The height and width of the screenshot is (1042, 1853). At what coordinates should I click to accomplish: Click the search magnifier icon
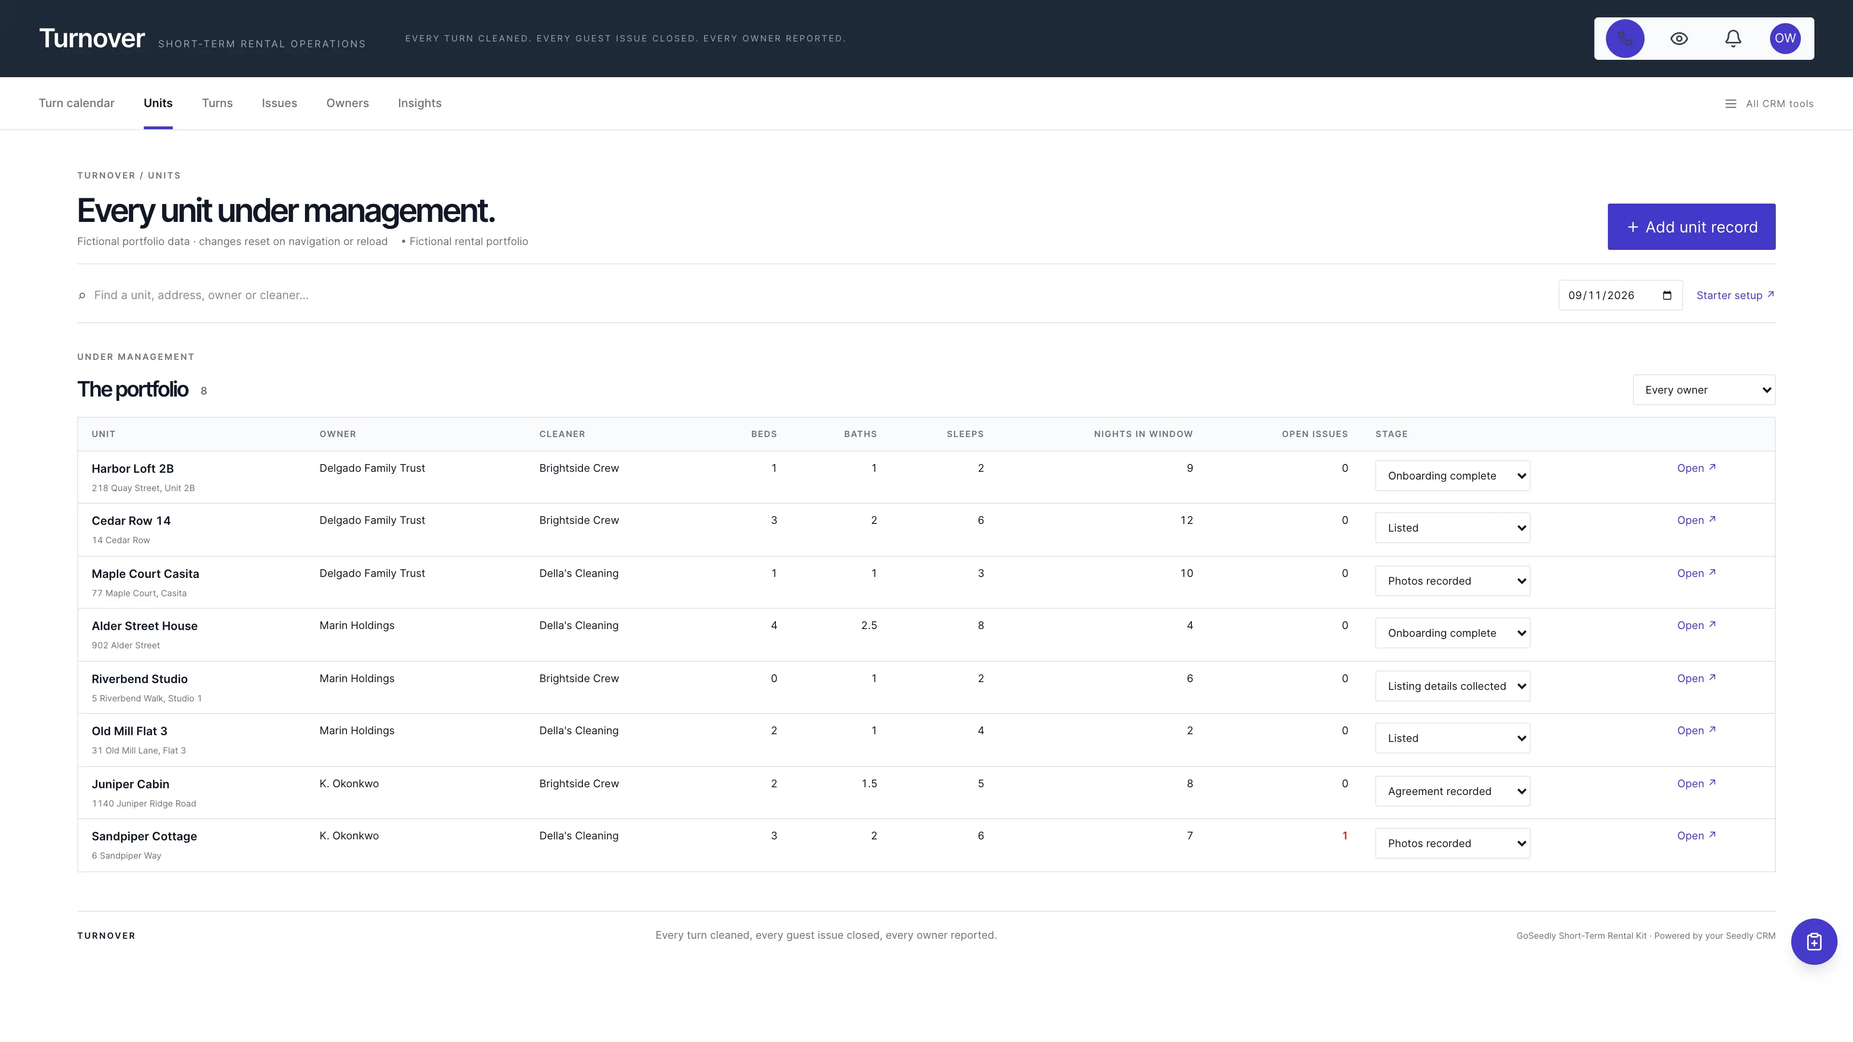pyautogui.click(x=82, y=296)
